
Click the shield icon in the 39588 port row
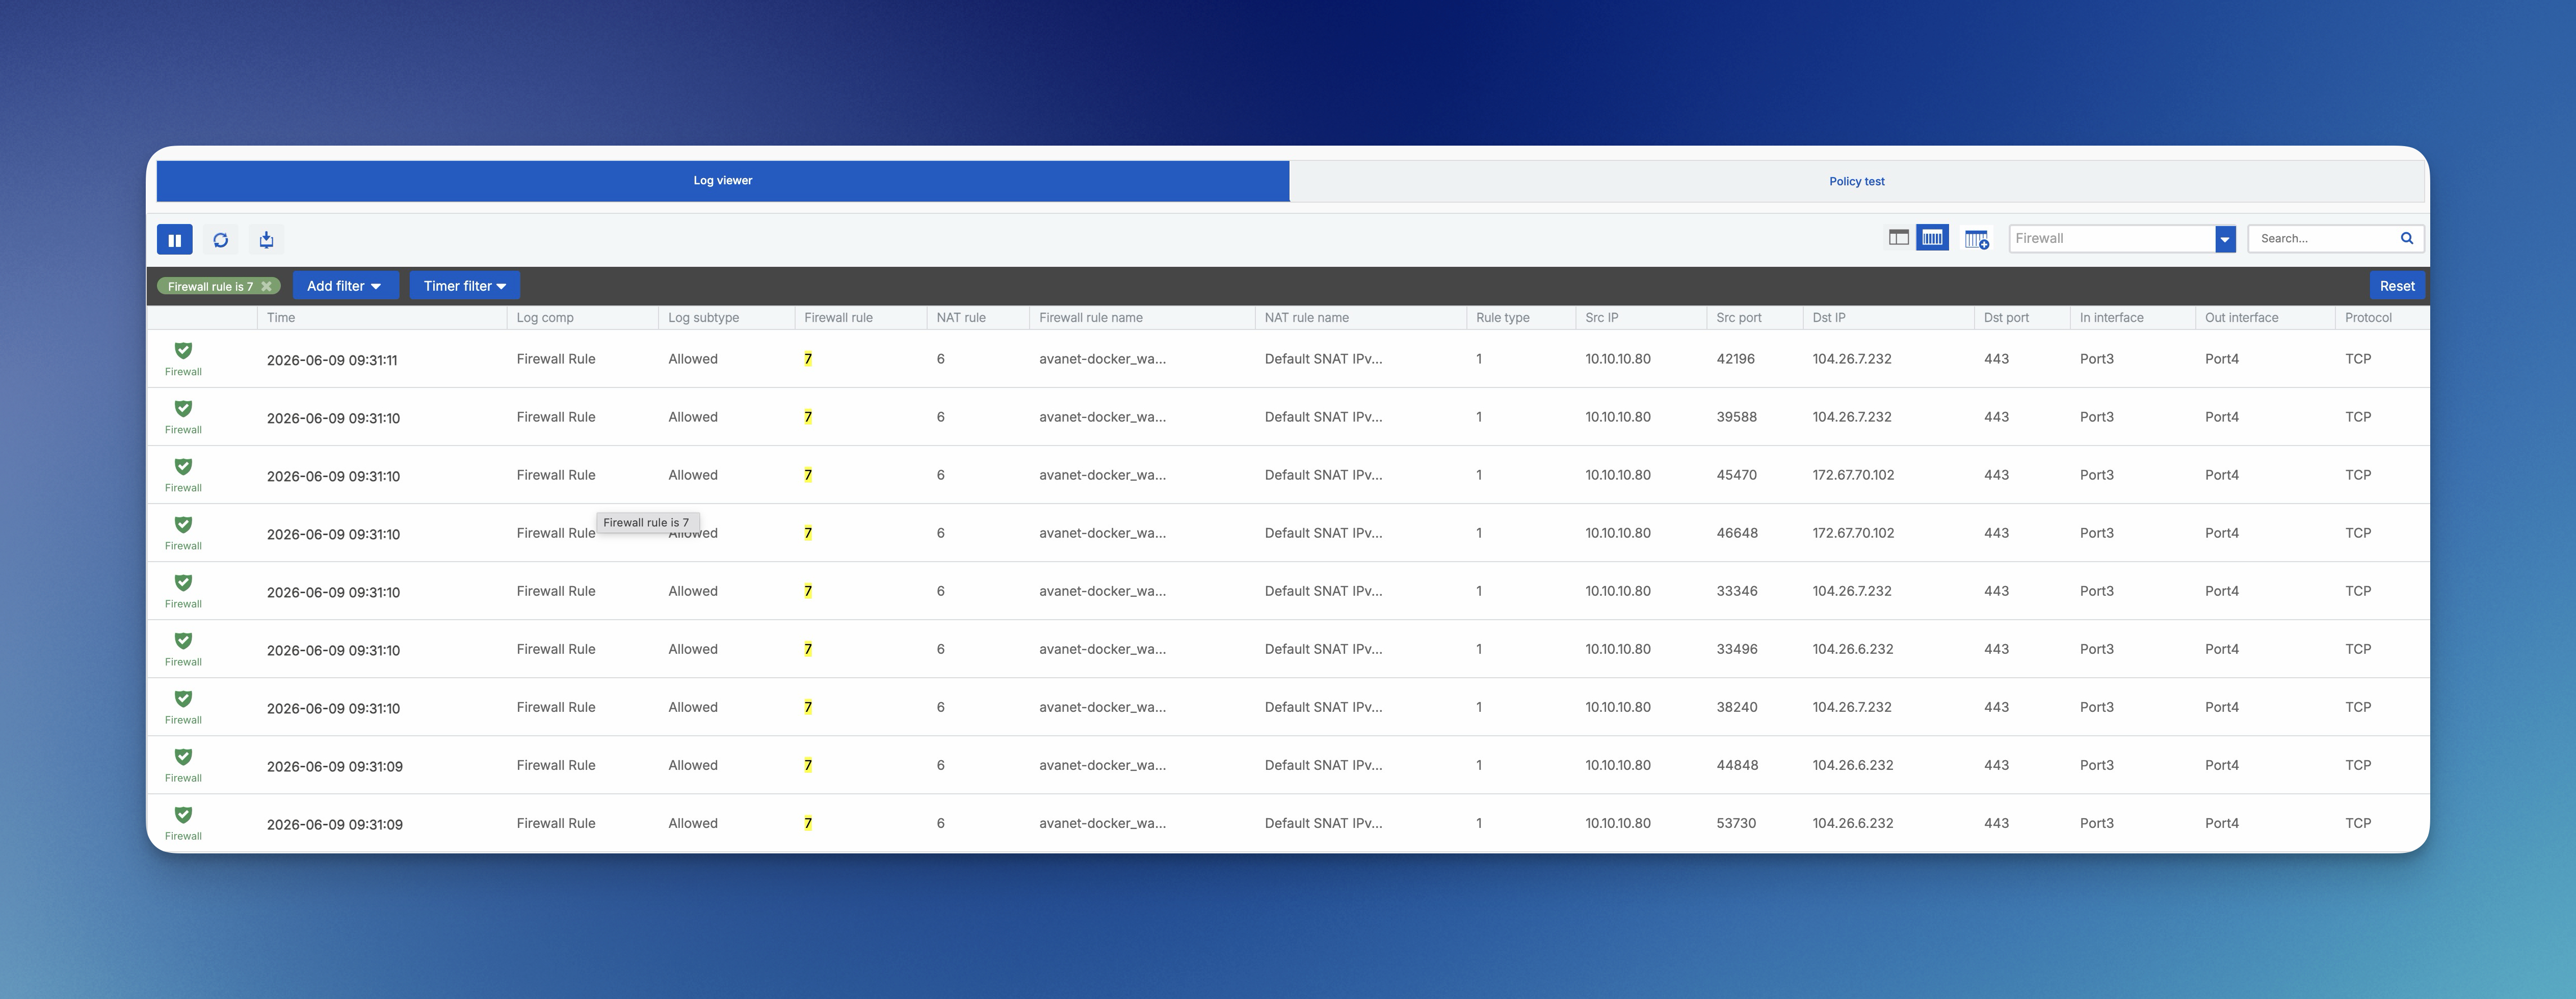tap(183, 408)
